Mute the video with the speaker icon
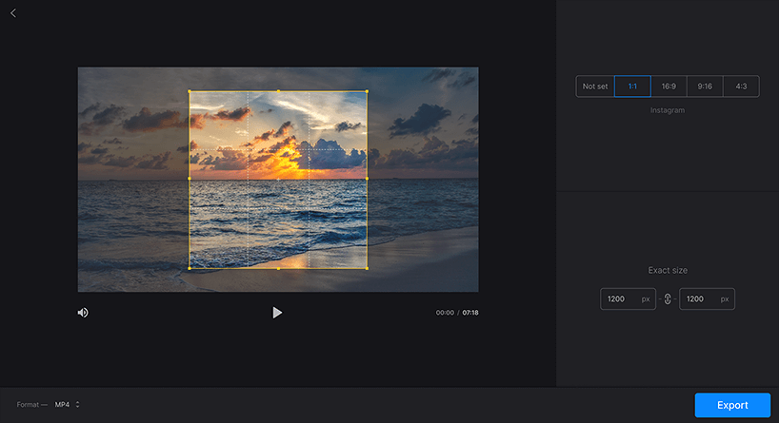Image resolution: width=779 pixels, height=423 pixels. [x=83, y=313]
